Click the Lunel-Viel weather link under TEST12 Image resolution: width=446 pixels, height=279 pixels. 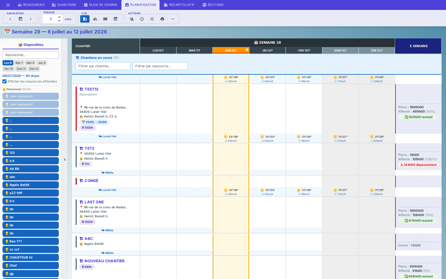[x=107, y=136]
